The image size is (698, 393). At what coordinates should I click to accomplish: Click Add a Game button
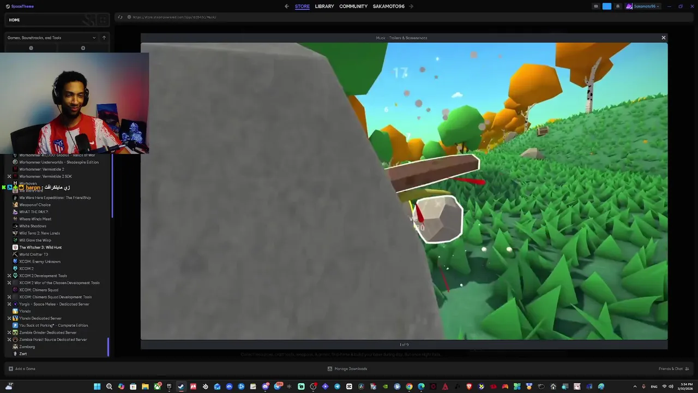(22, 368)
